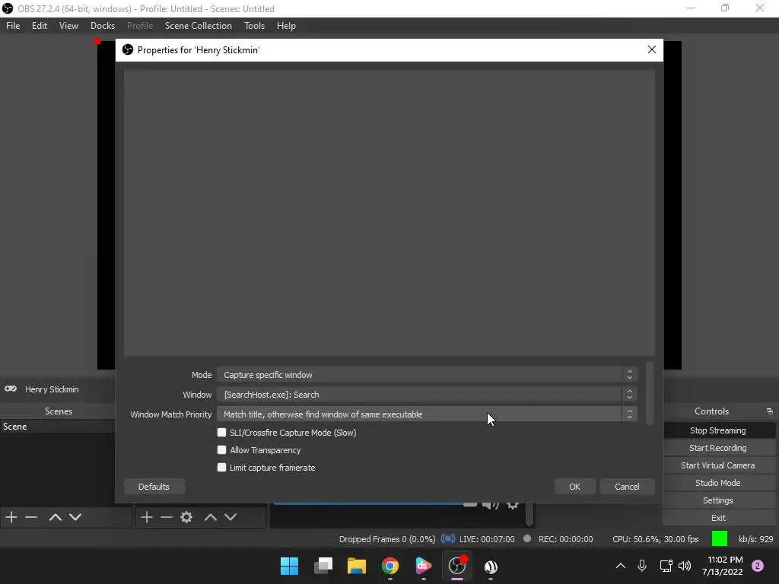Open the DS app on taskbar
The height and width of the screenshot is (584, 779).
click(x=423, y=566)
